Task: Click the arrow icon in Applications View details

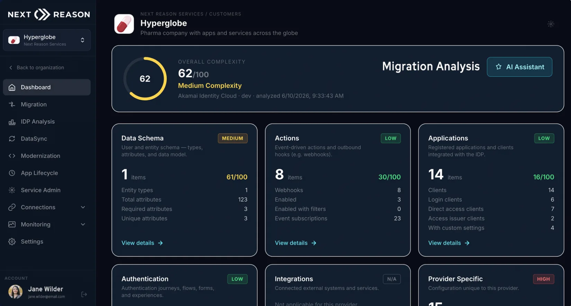Action: [467, 243]
